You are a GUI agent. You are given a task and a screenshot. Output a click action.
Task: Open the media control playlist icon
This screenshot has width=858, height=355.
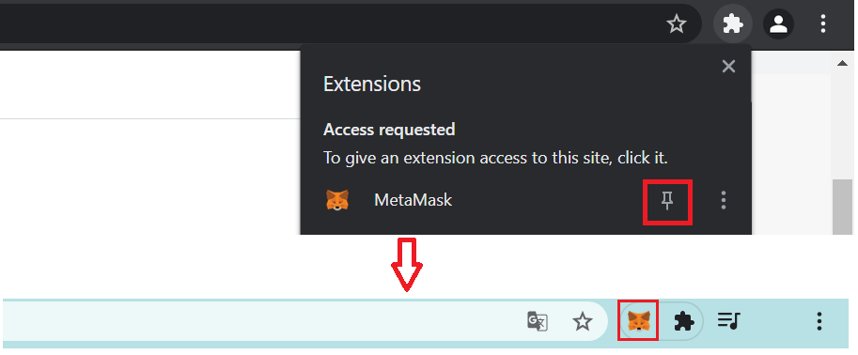tap(728, 320)
